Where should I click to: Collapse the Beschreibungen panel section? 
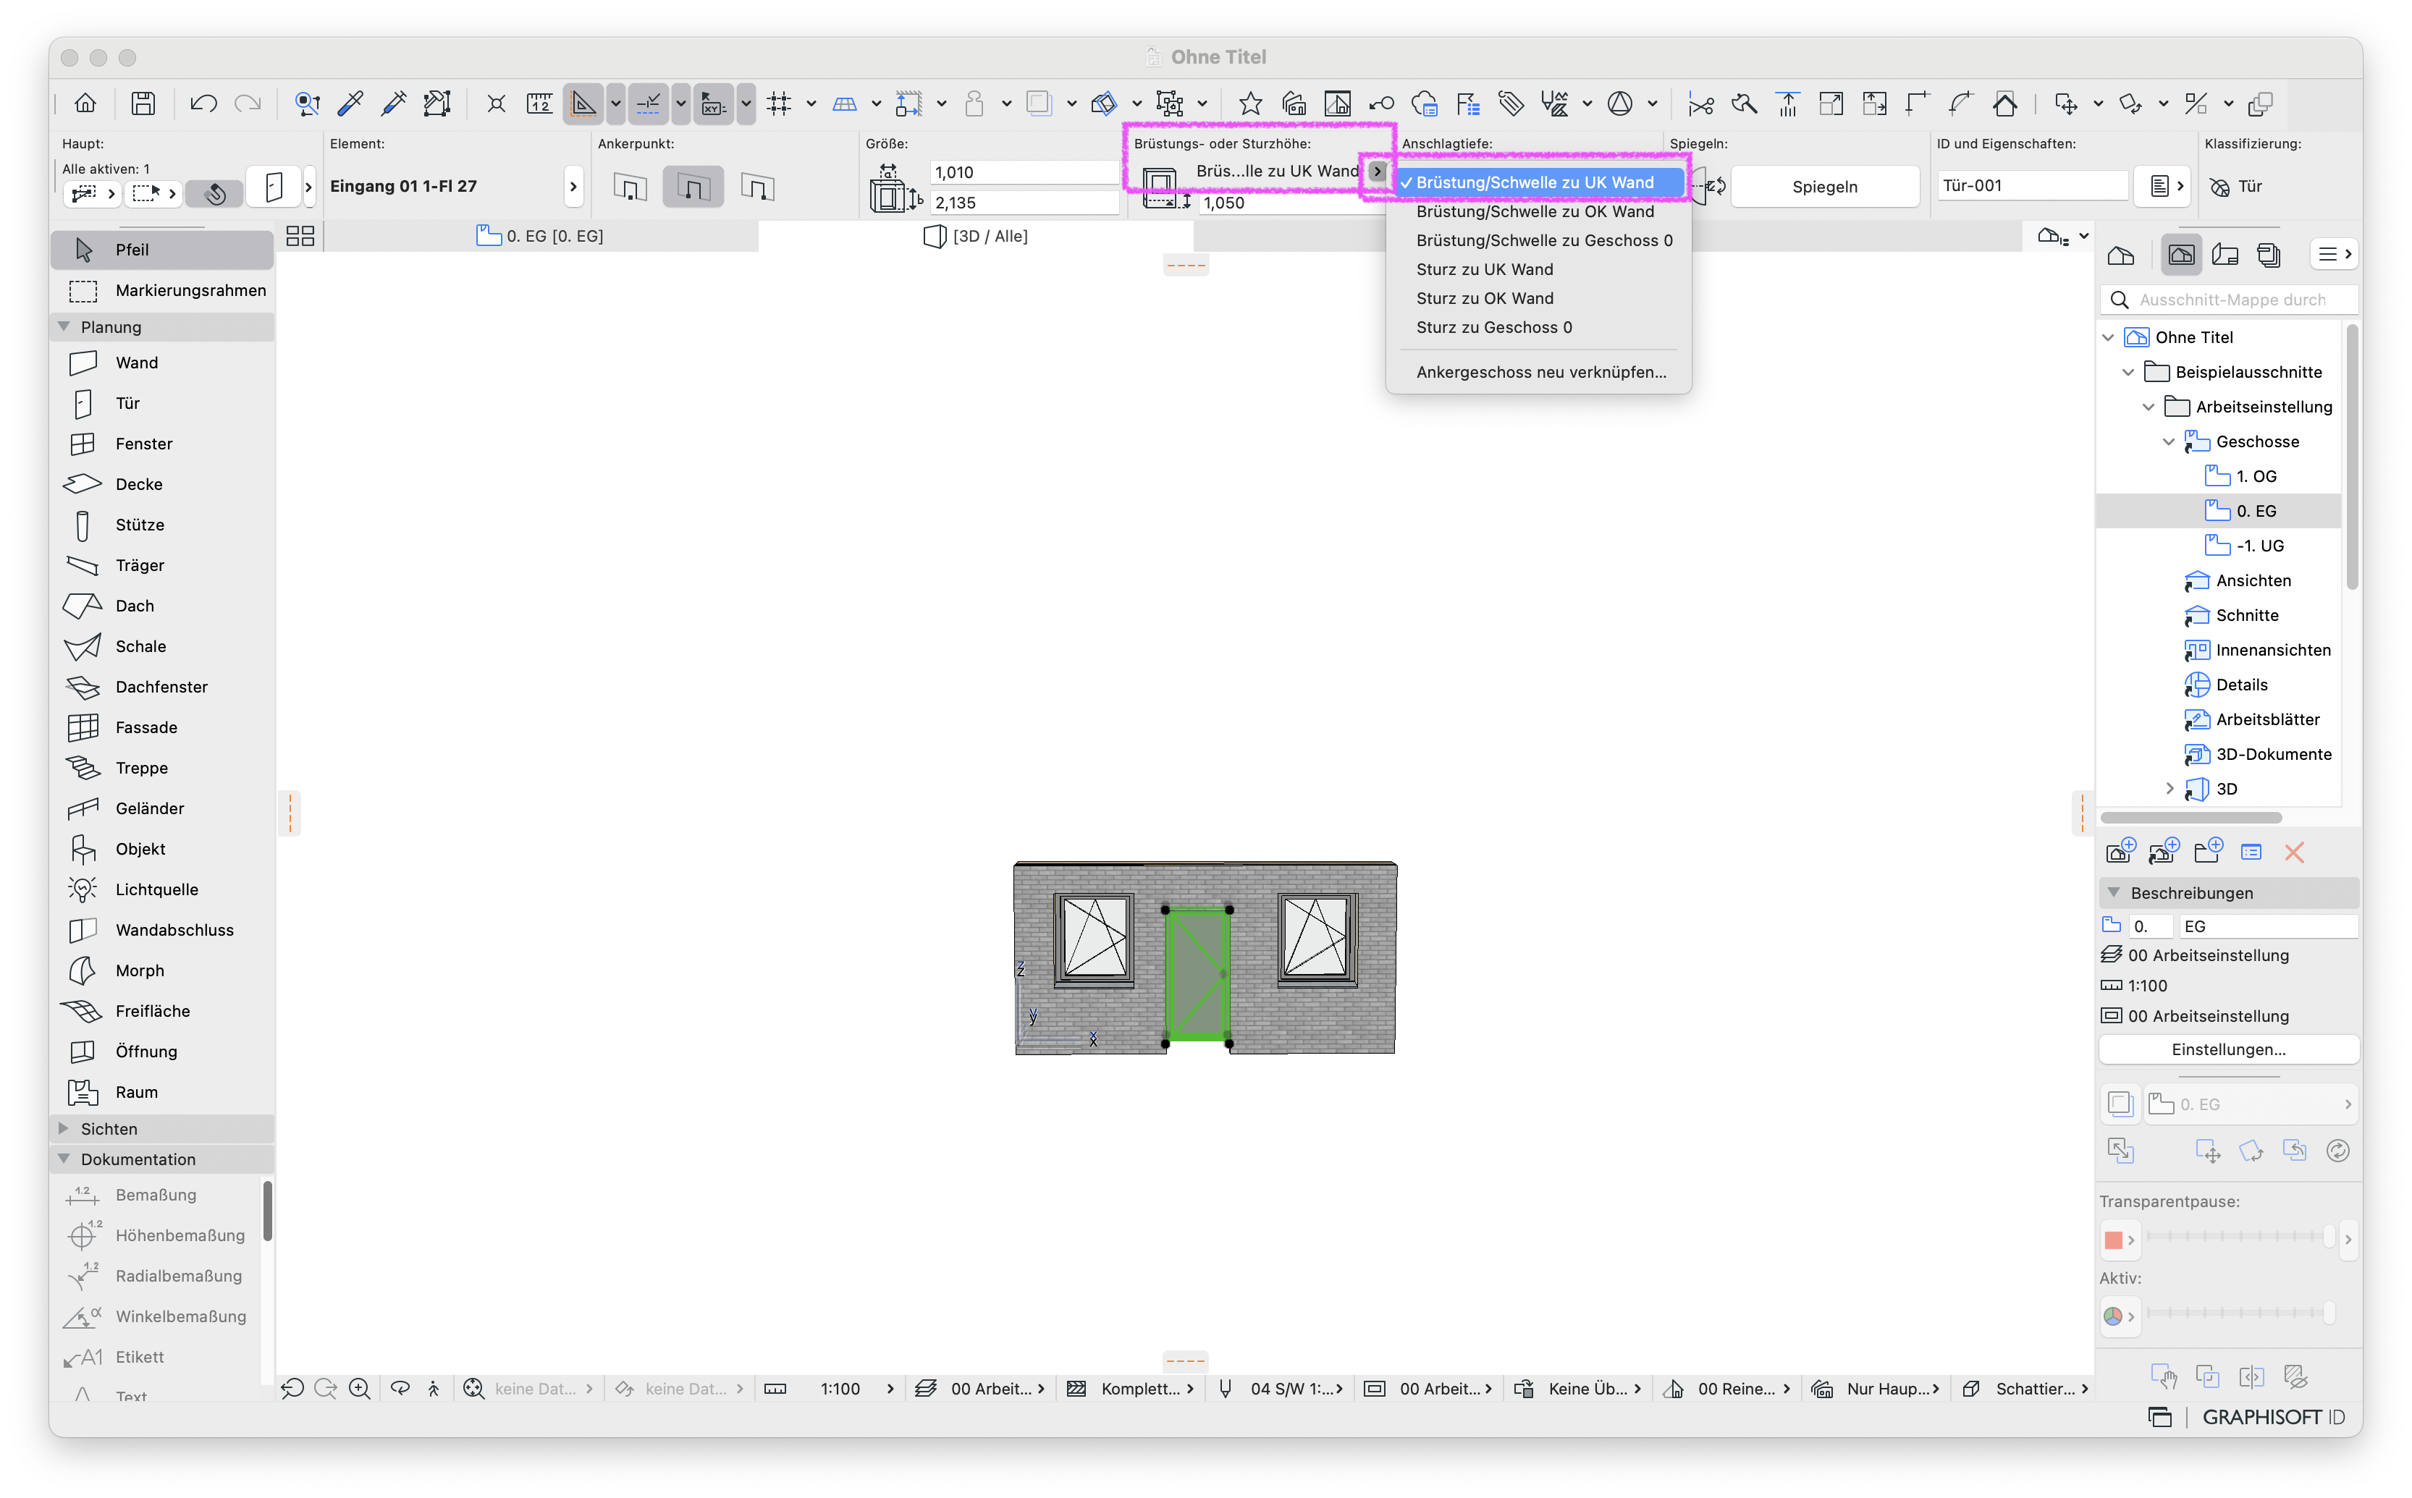pos(2114,894)
